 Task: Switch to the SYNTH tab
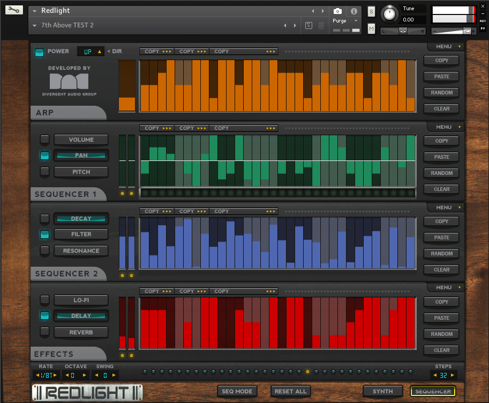click(x=382, y=391)
